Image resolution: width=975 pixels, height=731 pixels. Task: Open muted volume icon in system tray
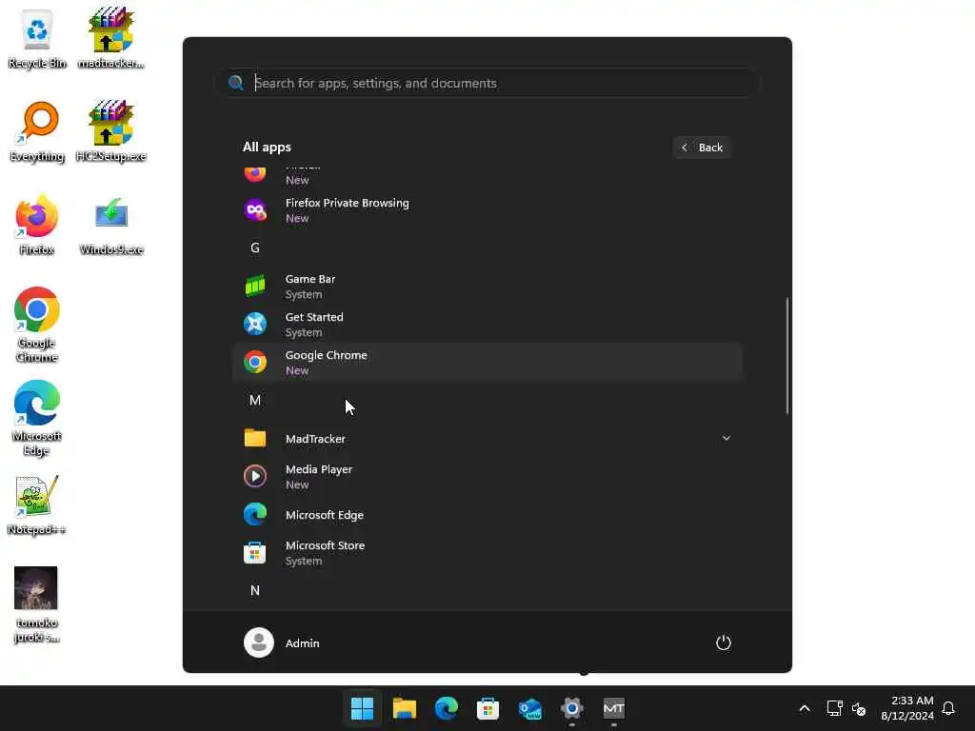(859, 708)
